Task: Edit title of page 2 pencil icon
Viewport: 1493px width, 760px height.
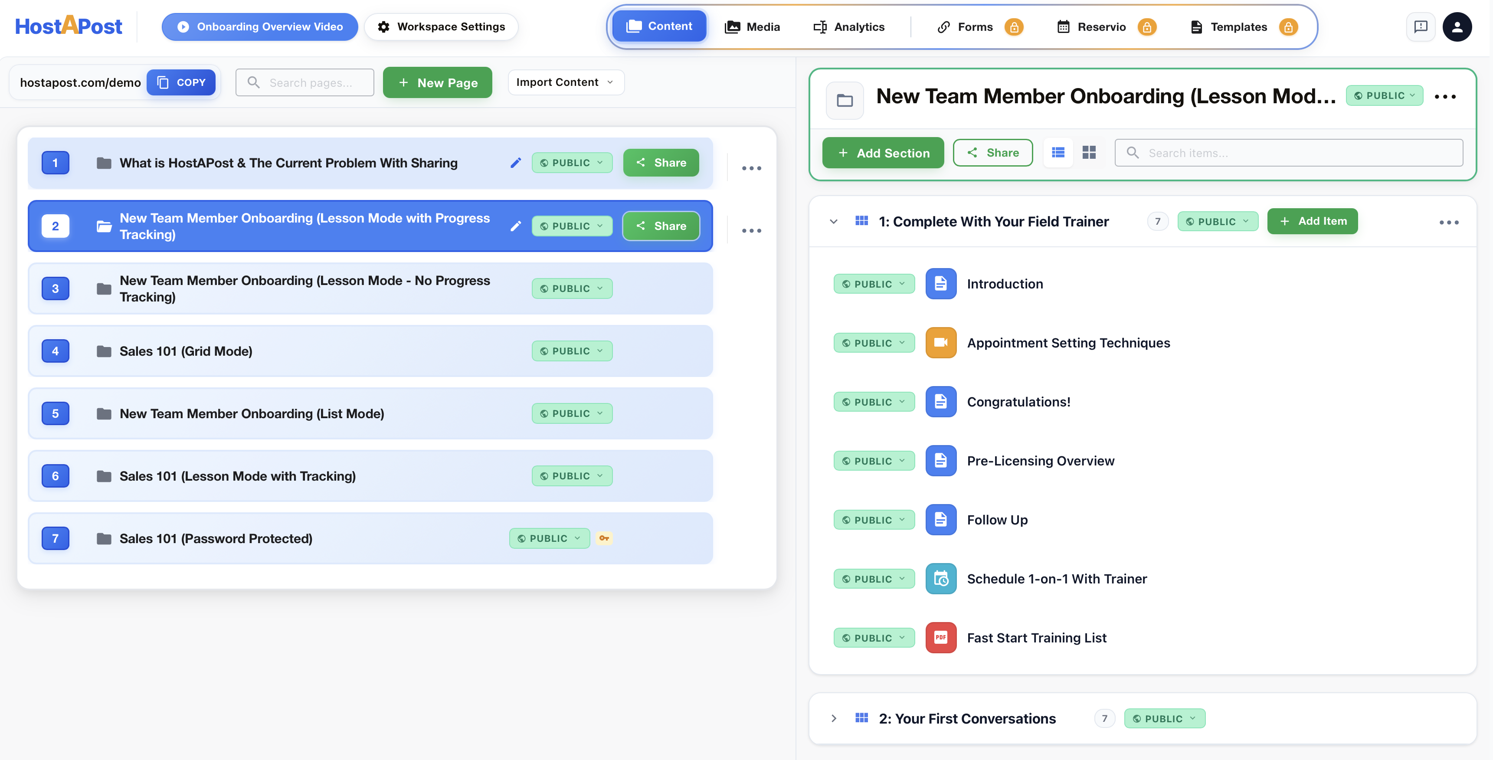Action: [x=516, y=226]
